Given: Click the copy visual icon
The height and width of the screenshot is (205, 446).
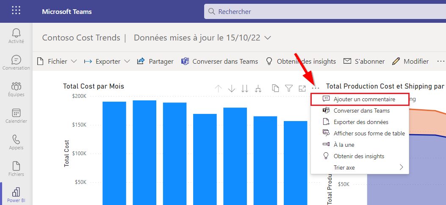Looking at the screenshot, I should tap(275, 88).
